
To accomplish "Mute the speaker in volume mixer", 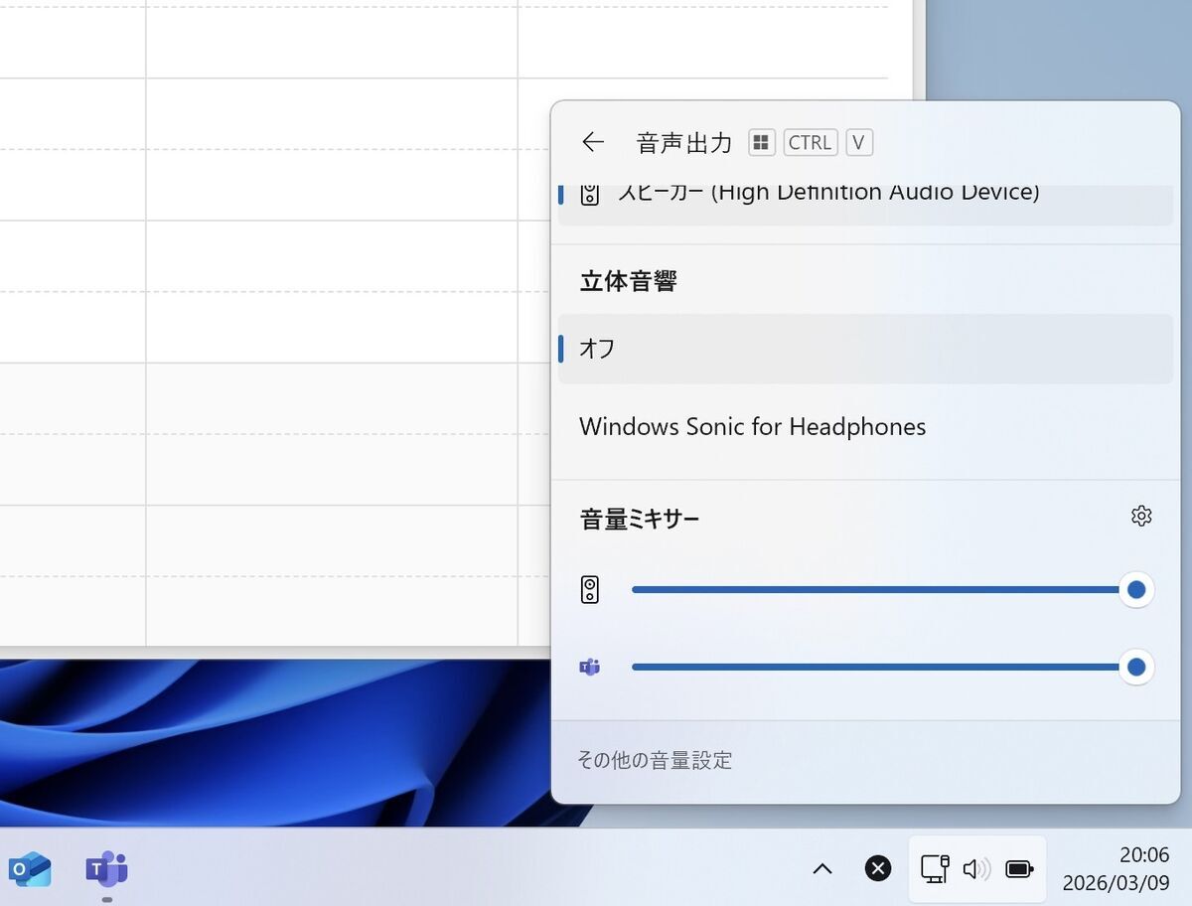I will [x=590, y=590].
